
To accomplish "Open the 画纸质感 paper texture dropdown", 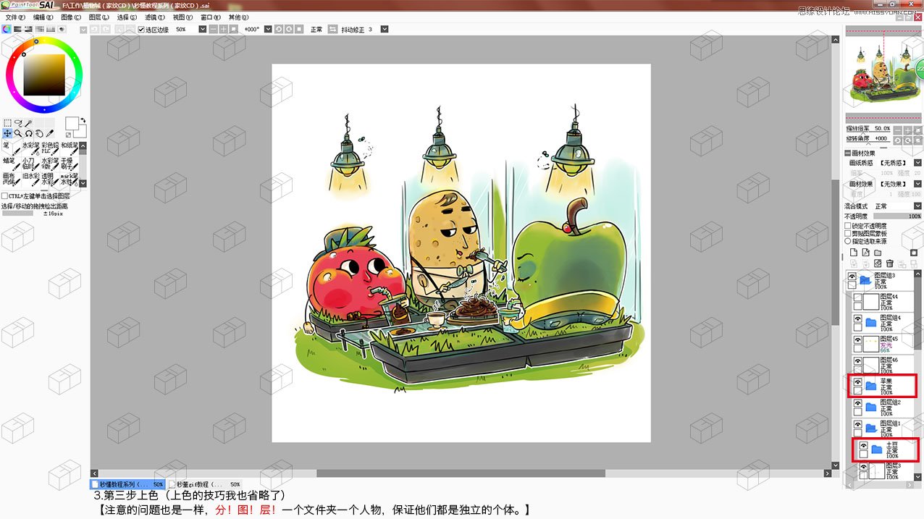I will [x=917, y=162].
